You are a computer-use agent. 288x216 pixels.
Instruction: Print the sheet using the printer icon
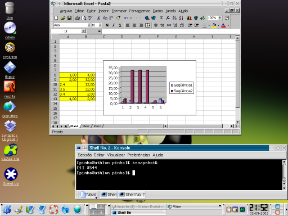tap(78, 18)
